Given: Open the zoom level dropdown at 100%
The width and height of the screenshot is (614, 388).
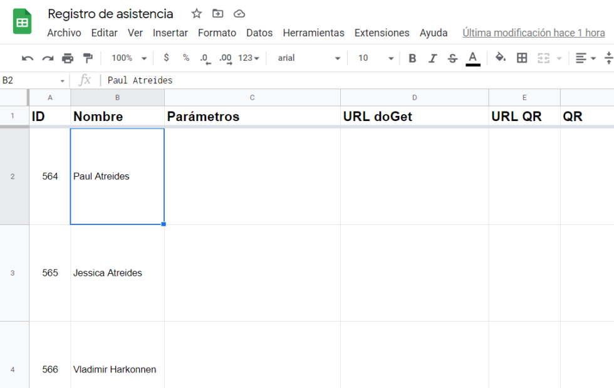Looking at the screenshot, I should (x=127, y=58).
